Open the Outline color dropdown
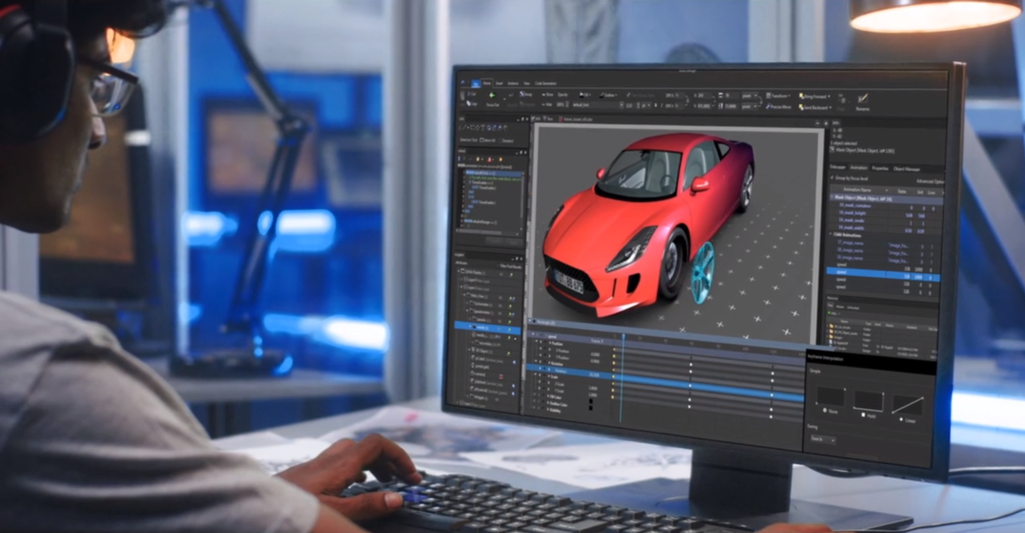The image size is (1025, 533). pos(609,95)
